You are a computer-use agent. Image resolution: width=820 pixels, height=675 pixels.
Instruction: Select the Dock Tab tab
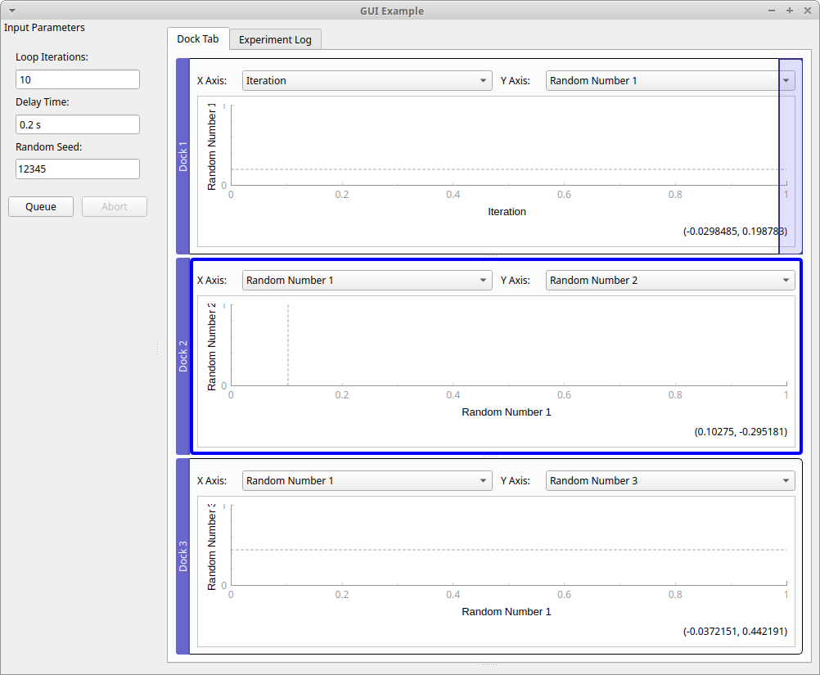coord(198,39)
